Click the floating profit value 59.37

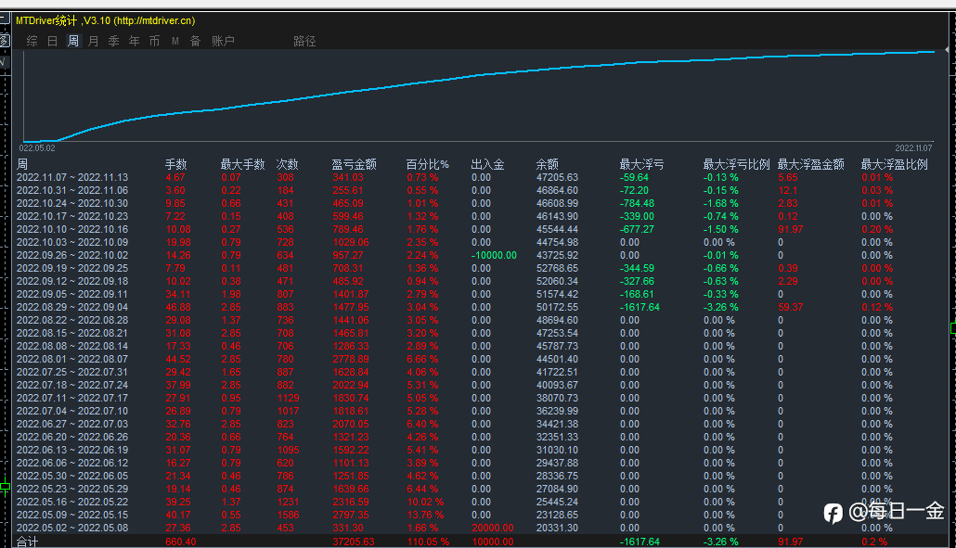coord(791,307)
